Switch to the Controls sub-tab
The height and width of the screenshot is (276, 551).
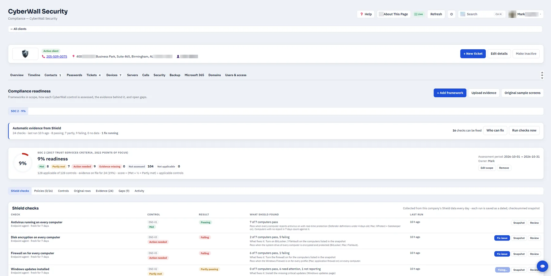point(63,191)
